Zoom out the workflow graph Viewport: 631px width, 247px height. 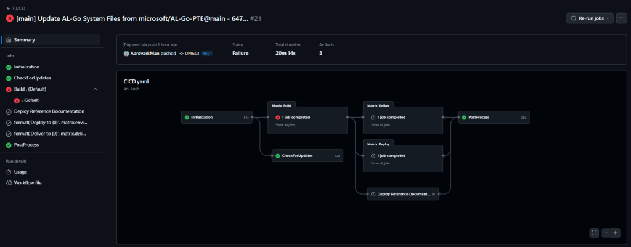[x=606, y=233]
